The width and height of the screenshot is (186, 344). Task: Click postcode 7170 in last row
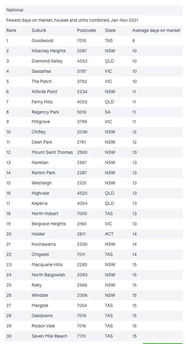[x=82, y=336]
